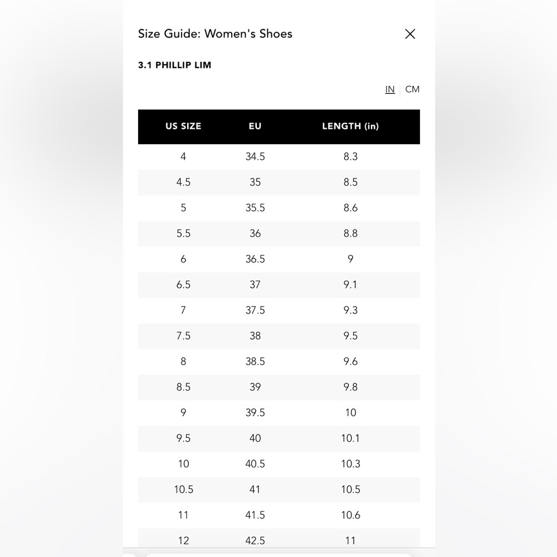This screenshot has width=557, height=557.
Task: Click the US size 8.5 cell
Action: point(183,387)
